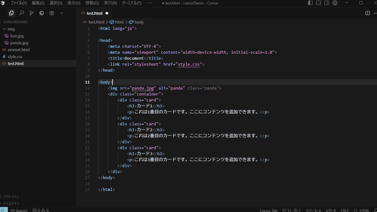Open the 移動(G) menu
Screen dimensions: 377x212
coord(92,3)
